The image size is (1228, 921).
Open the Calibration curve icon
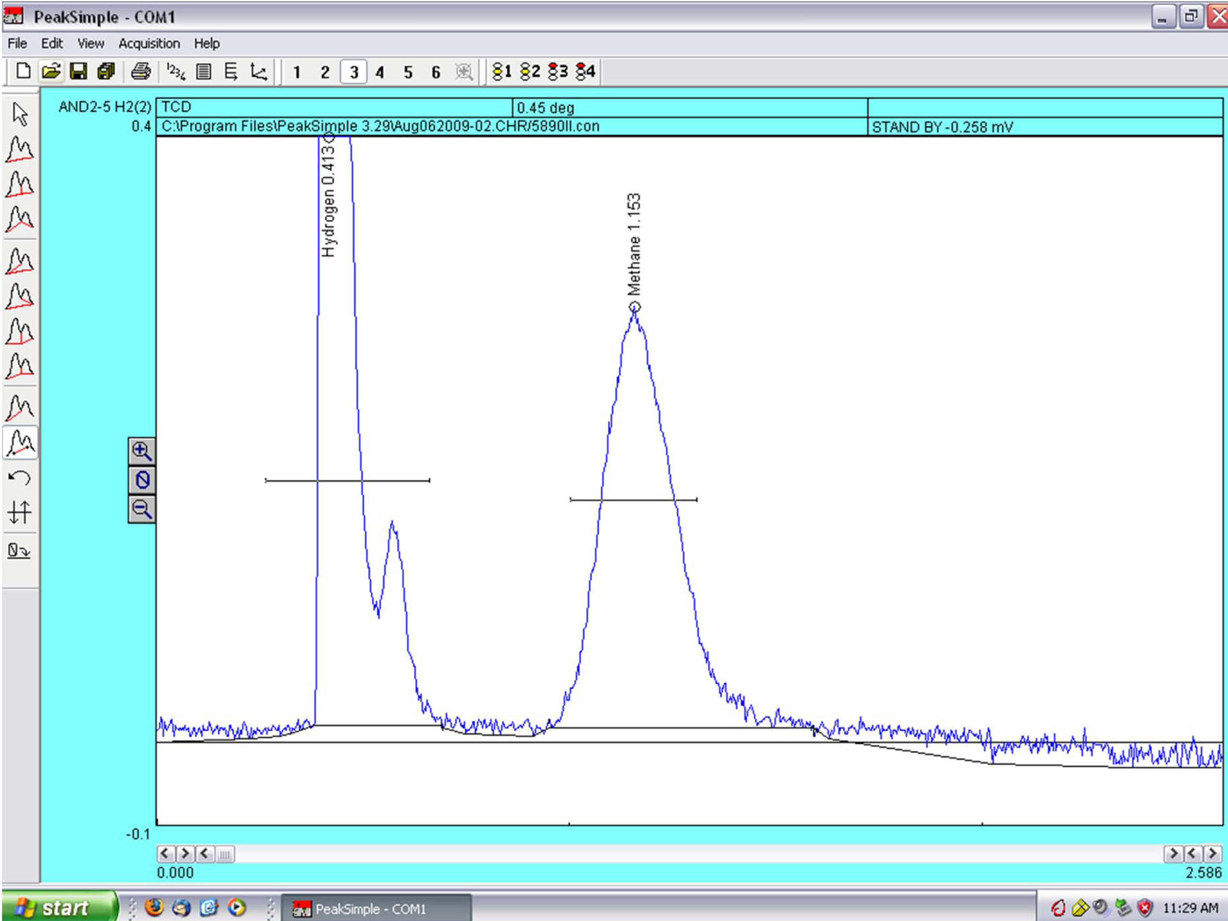[259, 71]
